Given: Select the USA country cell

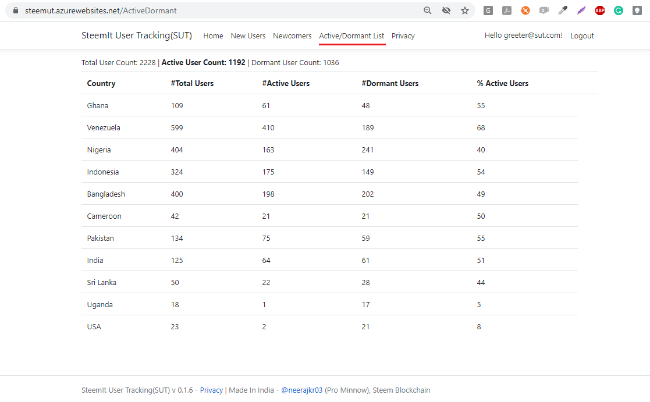Looking at the screenshot, I should click(x=94, y=326).
